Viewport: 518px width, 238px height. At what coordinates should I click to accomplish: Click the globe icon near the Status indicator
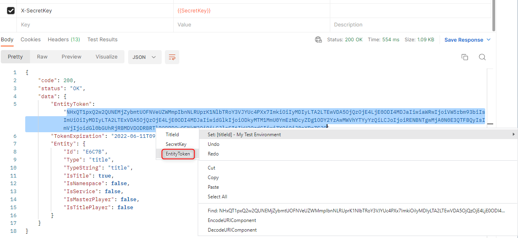point(318,40)
